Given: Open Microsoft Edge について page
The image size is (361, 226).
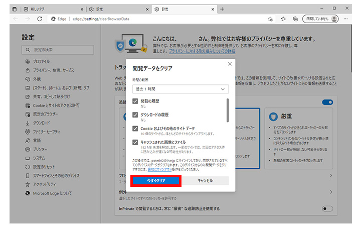Looking at the screenshot, I should click(52, 193).
